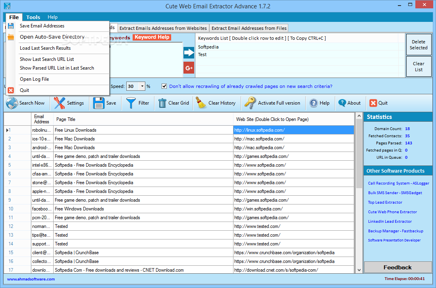Choose Show Parsed URL List in Last Search
The width and height of the screenshot is (436, 288).
tap(57, 68)
